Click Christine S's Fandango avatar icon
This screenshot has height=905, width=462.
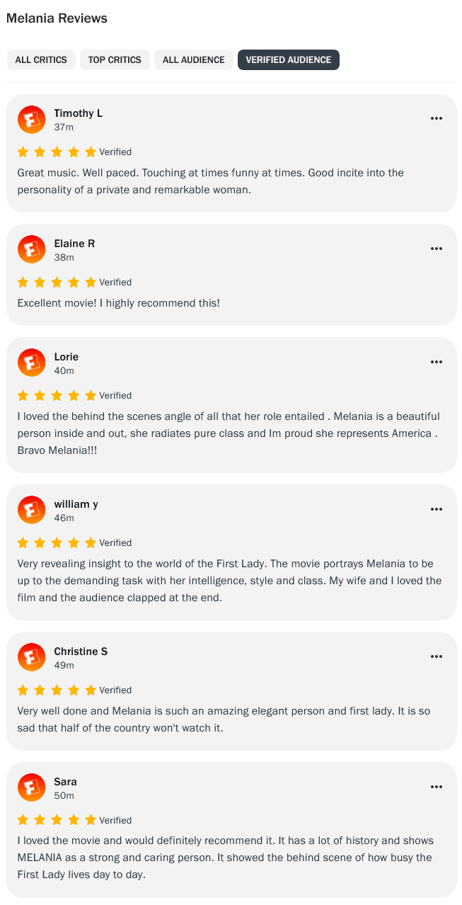tap(31, 657)
